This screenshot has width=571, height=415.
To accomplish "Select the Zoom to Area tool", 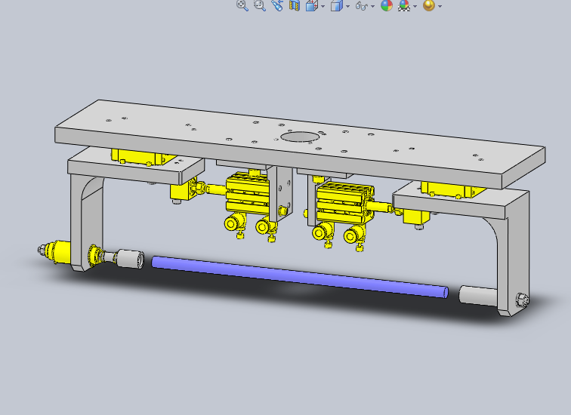I will [260, 5].
